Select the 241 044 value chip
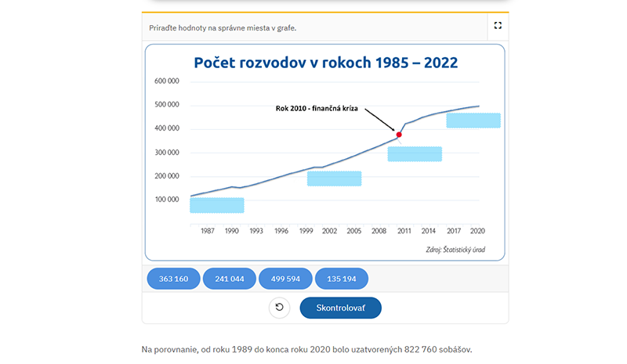The image size is (627, 364). 230,279
